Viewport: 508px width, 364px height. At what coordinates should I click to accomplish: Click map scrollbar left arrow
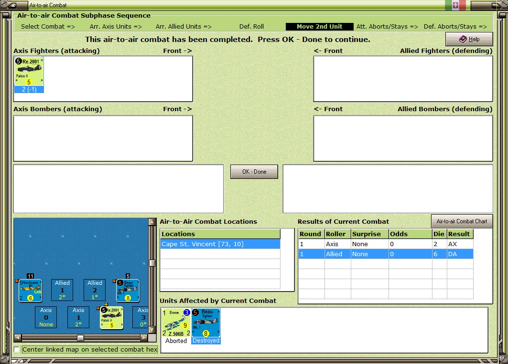[x=18, y=338]
